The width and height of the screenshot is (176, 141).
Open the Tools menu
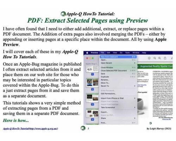click(127, 53)
